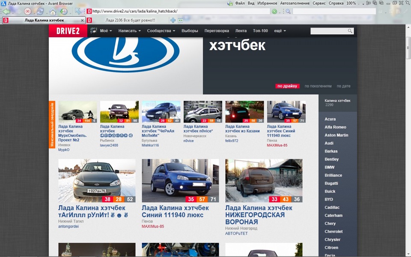Open the Home page button
411x257 pixels.
(x=53, y=12)
